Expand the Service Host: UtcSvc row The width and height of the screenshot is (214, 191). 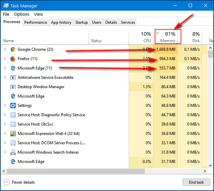coord(5,124)
